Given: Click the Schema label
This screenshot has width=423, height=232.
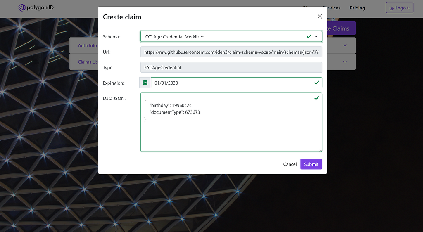Looking at the screenshot, I should (111, 37).
